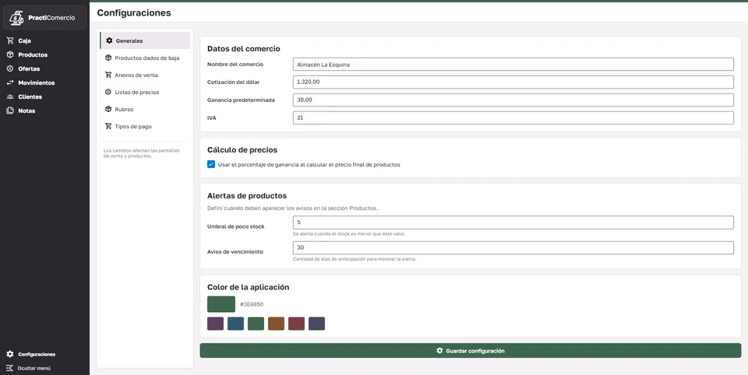
Task: Click the Movimientos arrows icon
Action: tap(10, 83)
